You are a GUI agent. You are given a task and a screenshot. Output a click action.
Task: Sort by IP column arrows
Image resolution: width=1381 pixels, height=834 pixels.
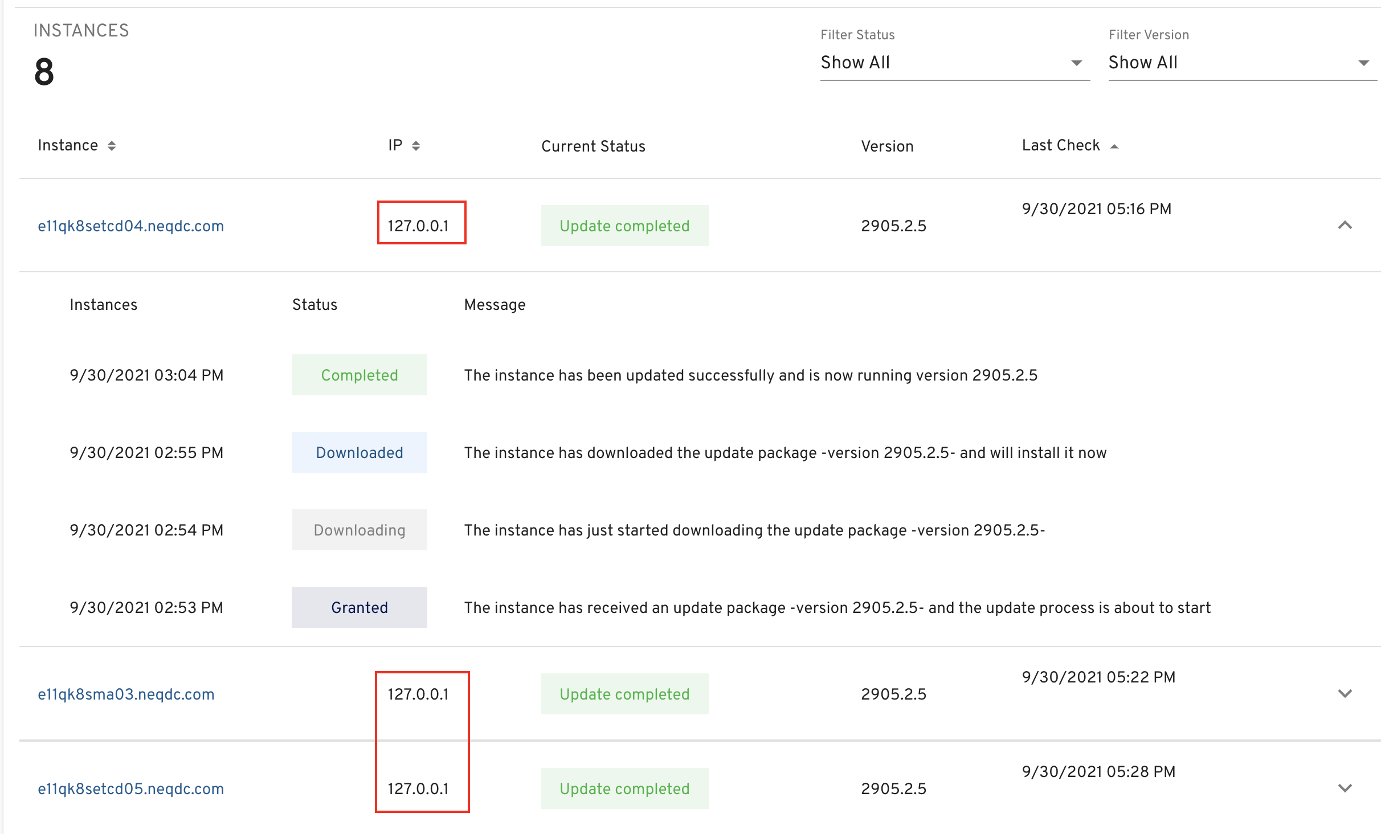coord(416,146)
